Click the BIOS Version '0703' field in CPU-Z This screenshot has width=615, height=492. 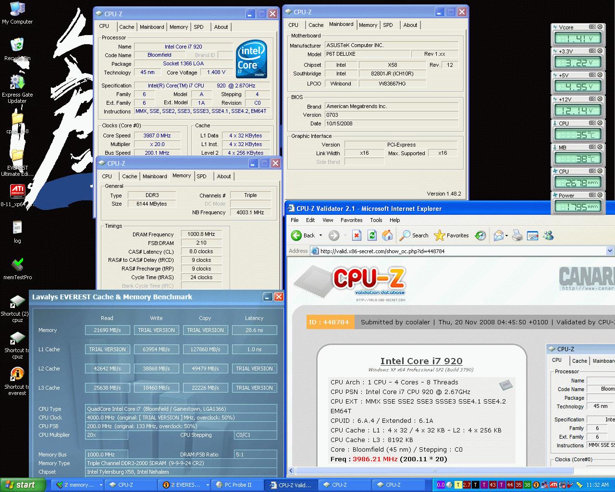point(392,115)
